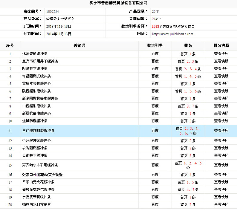Select keyword 陕西超耐磨缓冲条
The width and height of the screenshot is (237, 211).
tap(36, 91)
